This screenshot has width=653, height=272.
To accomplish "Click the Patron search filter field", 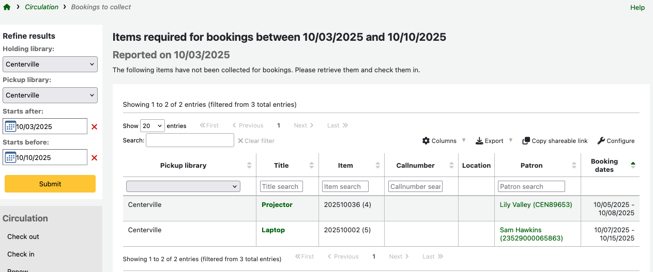I will (531, 187).
